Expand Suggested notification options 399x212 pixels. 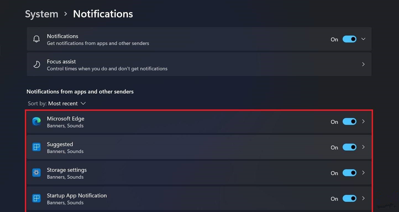click(363, 147)
